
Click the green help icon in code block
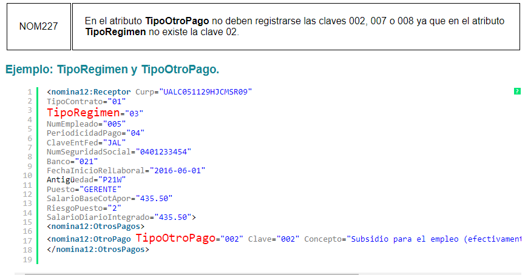pos(517,91)
